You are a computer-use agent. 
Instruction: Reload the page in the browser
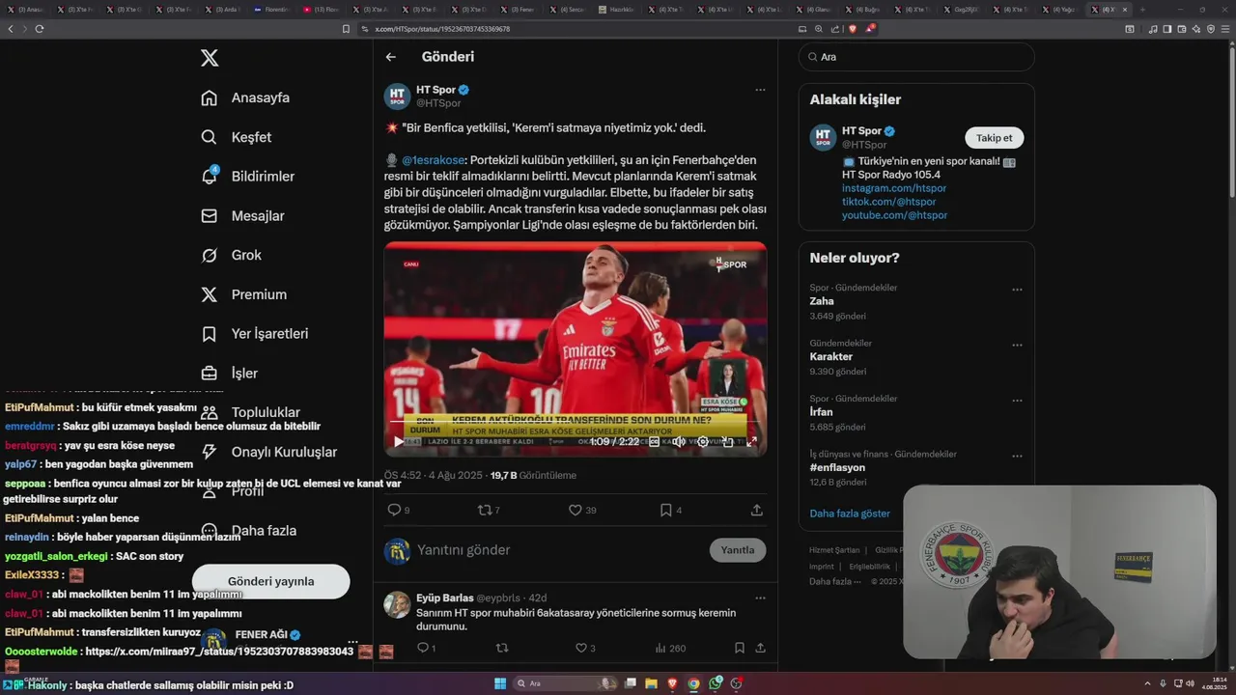pos(40,29)
